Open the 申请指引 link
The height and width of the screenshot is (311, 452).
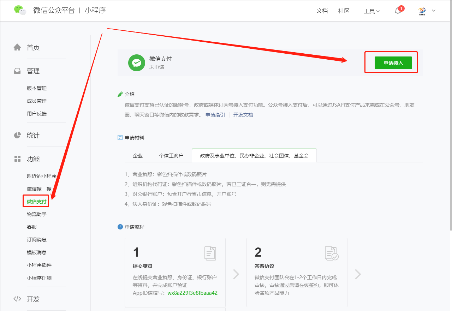(215, 115)
